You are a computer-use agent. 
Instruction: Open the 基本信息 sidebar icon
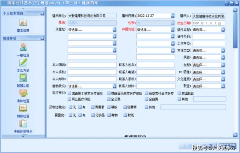coord(23,23)
